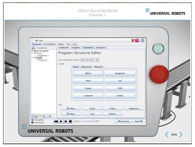The height and width of the screenshot is (147, 195).
Task: Click Universal Robots logo at top right
Action: pos(165,12)
